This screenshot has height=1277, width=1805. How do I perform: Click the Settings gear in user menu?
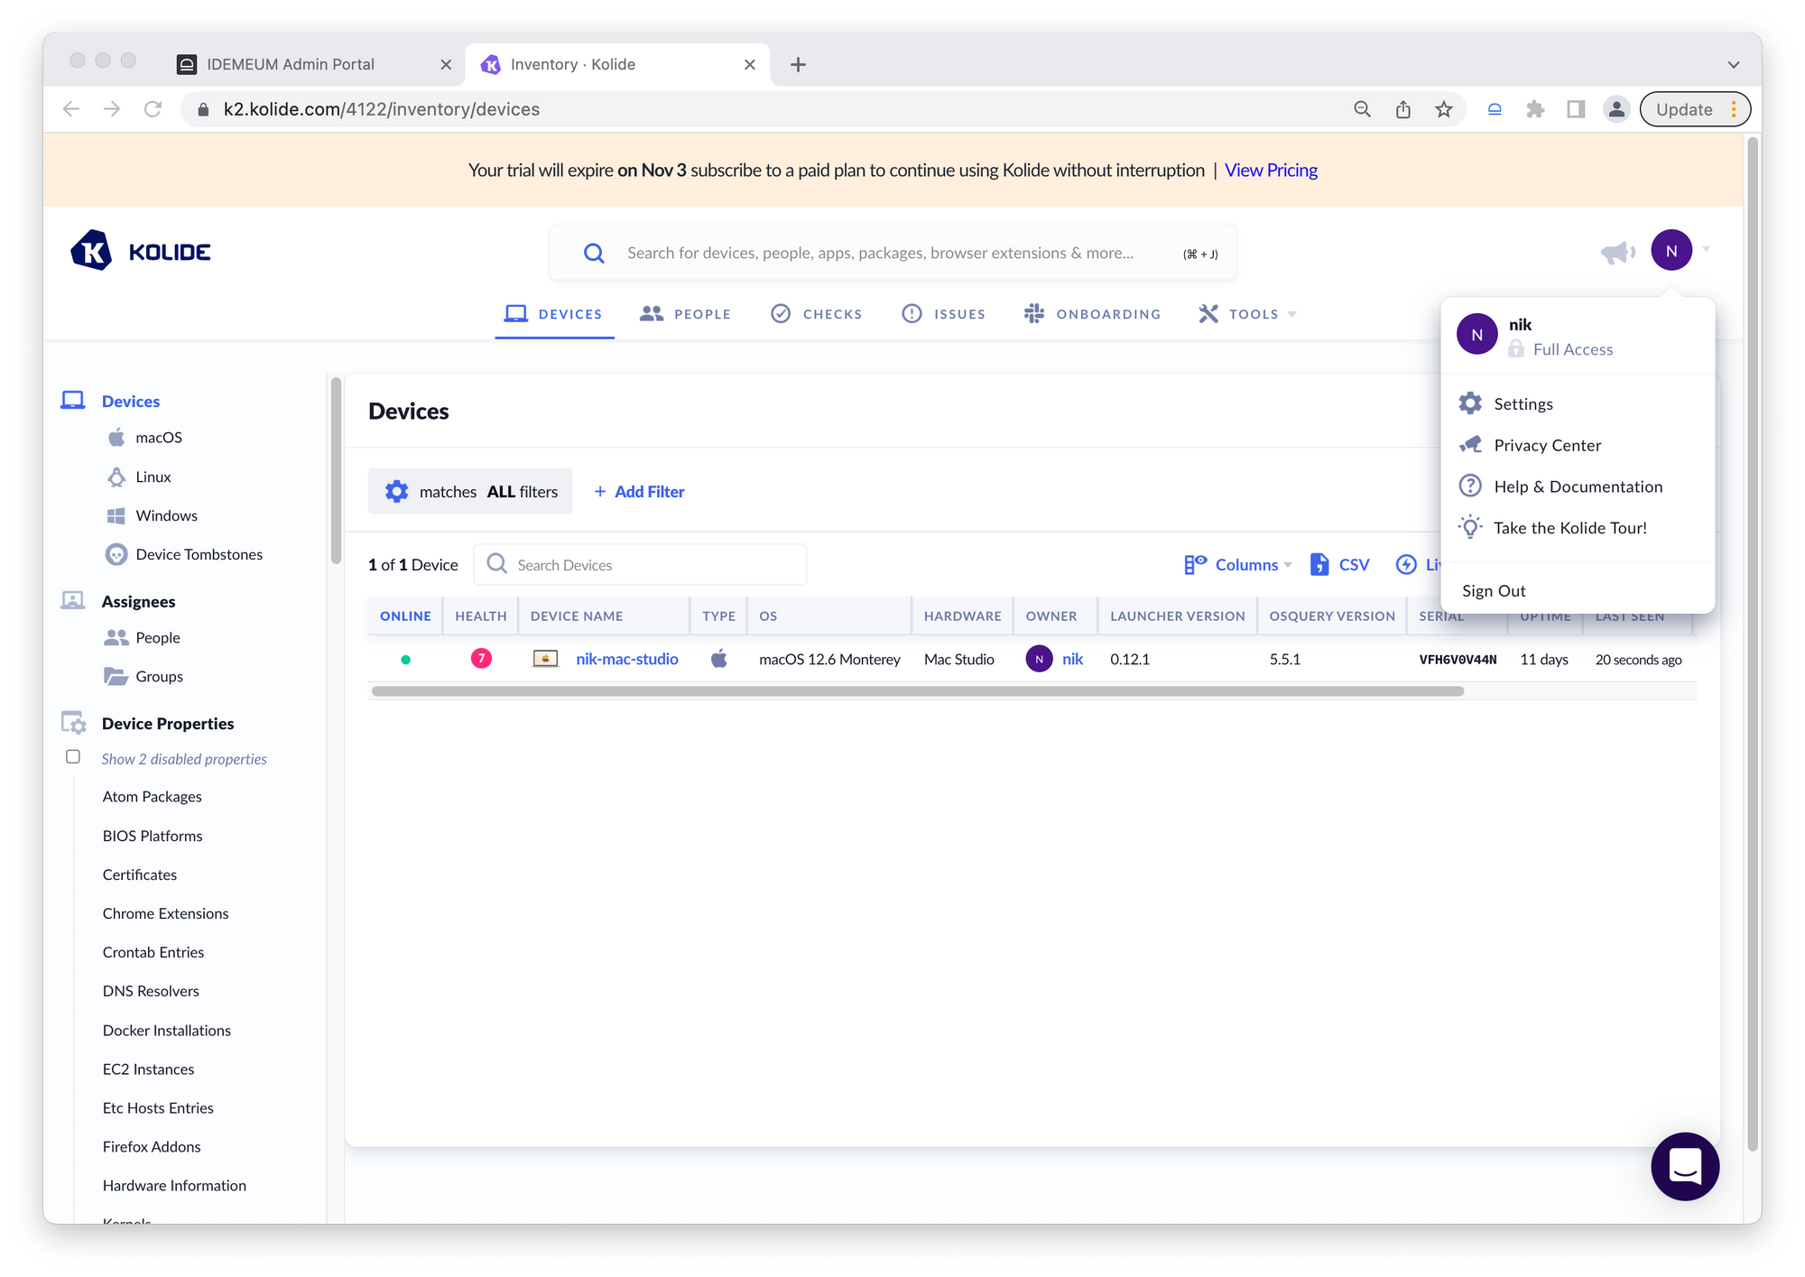(1470, 403)
